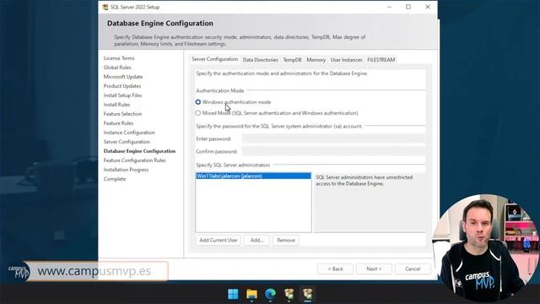Image resolution: width=540 pixels, height=304 pixels.
Task: Close the SQL Server Setup window
Action: pyautogui.click(x=428, y=7)
